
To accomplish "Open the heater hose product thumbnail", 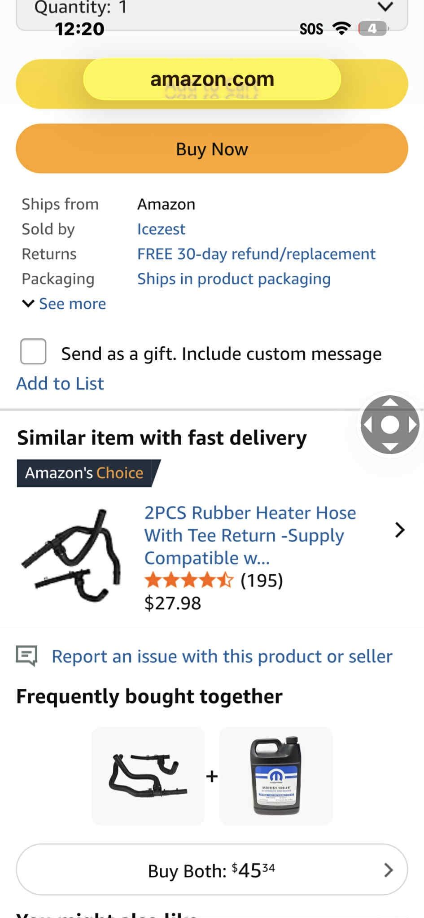I will [72, 555].
